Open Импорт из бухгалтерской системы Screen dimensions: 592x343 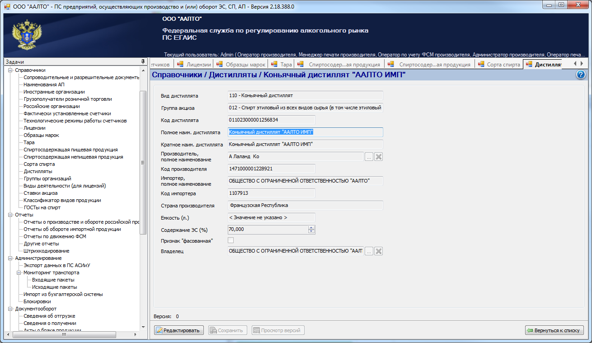tap(63, 294)
